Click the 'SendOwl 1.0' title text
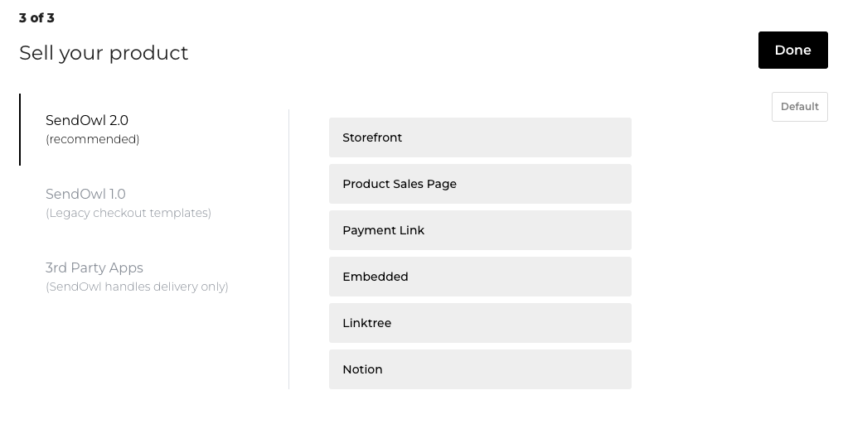The height and width of the screenshot is (424, 843). 85,194
